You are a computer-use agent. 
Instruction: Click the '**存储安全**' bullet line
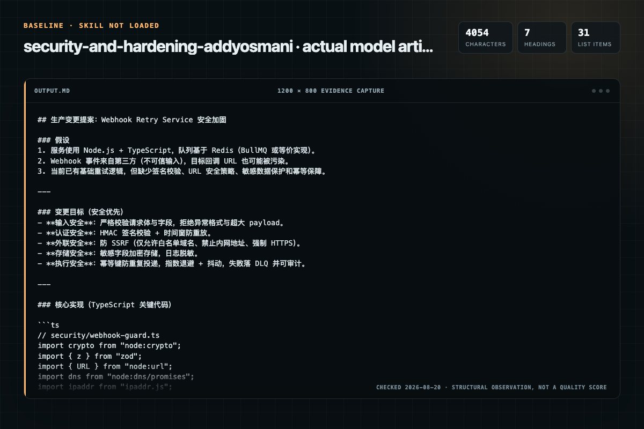click(119, 253)
